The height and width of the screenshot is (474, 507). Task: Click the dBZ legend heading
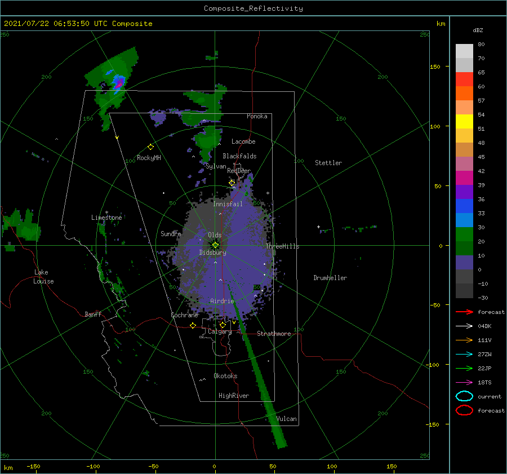[x=478, y=30]
